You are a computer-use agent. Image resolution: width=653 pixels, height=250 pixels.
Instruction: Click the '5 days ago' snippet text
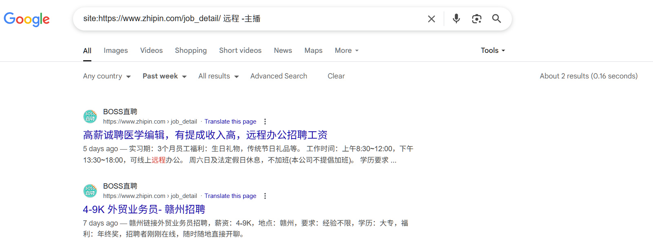coord(100,149)
